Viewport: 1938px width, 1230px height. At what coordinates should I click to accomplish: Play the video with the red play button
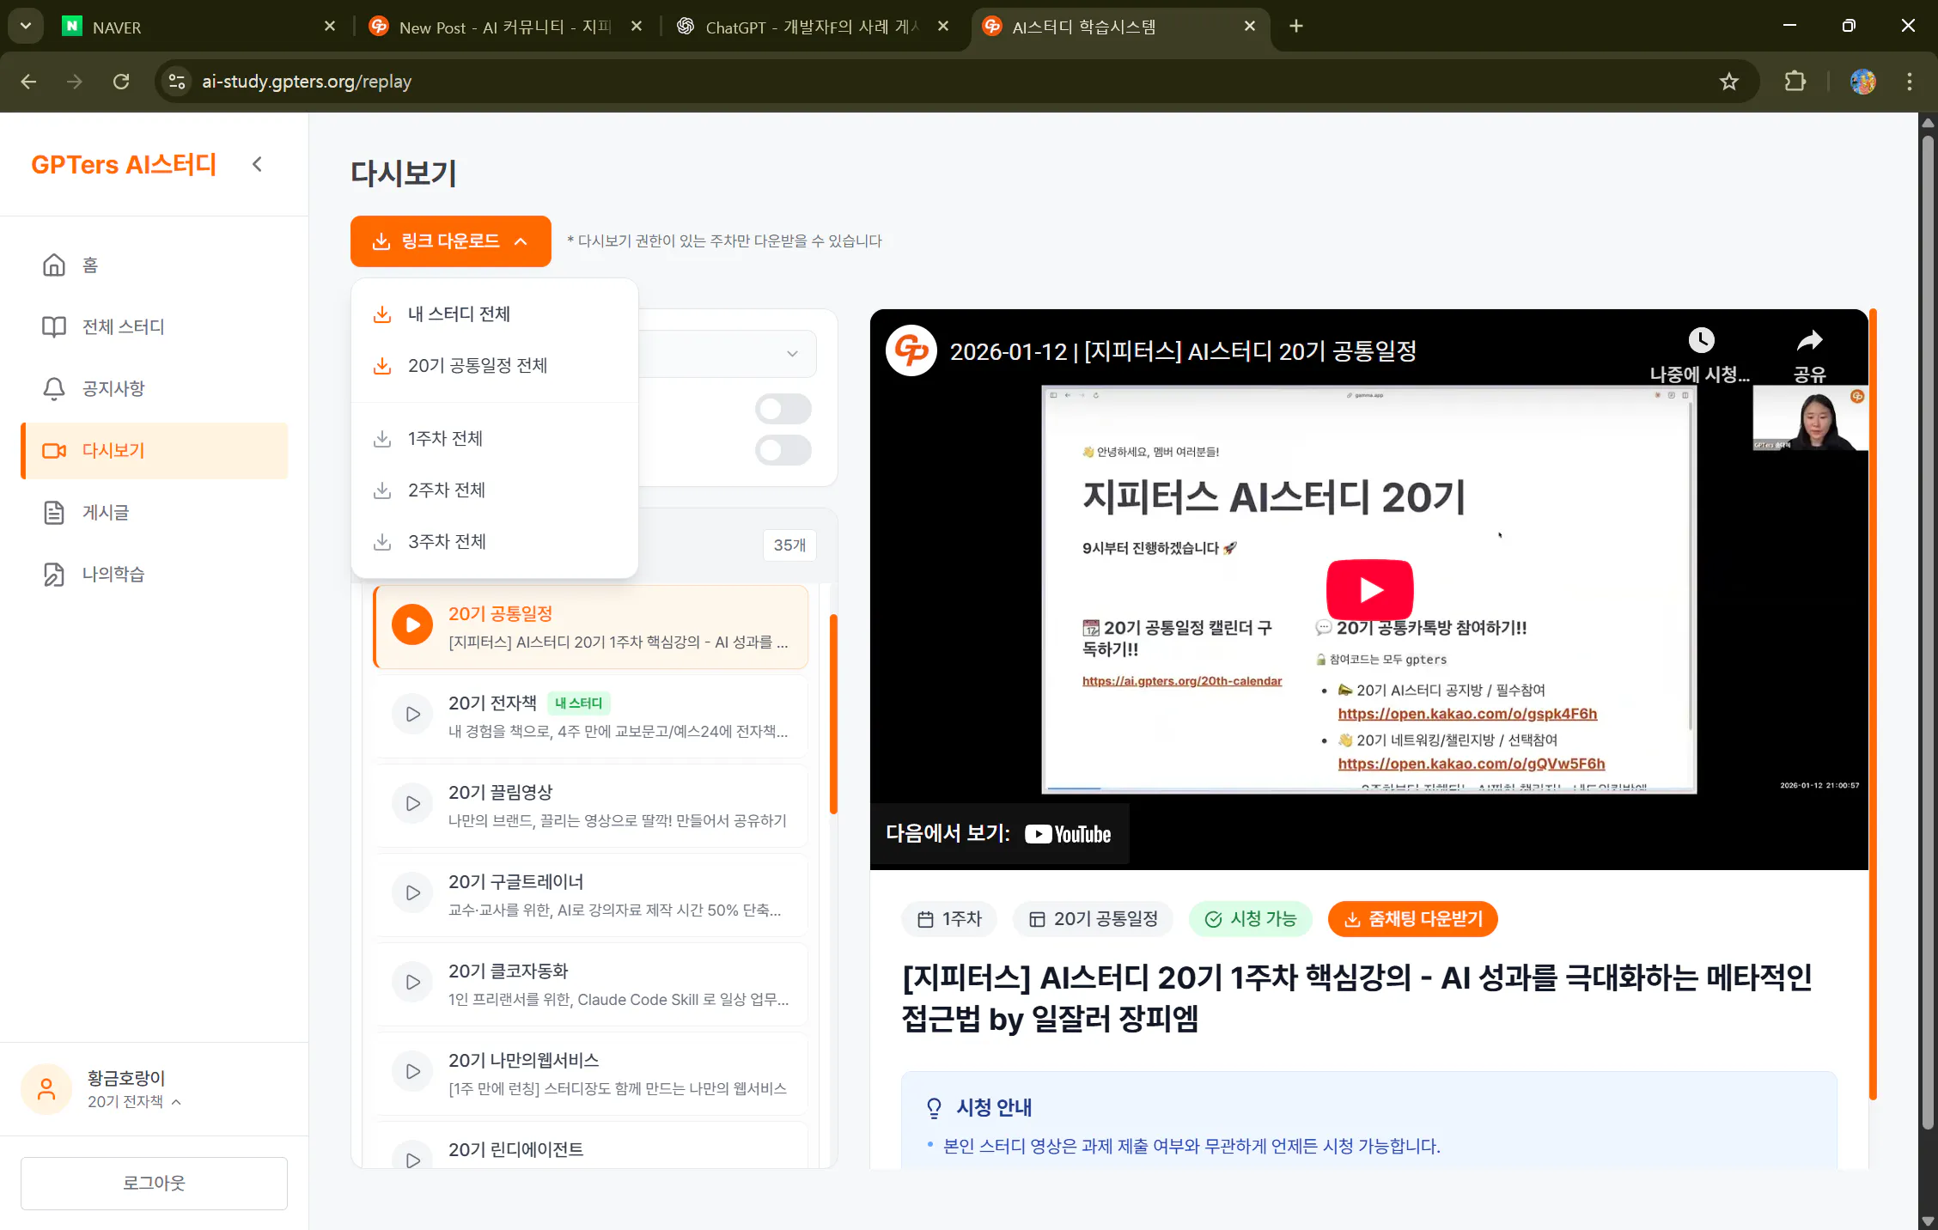(1369, 589)
